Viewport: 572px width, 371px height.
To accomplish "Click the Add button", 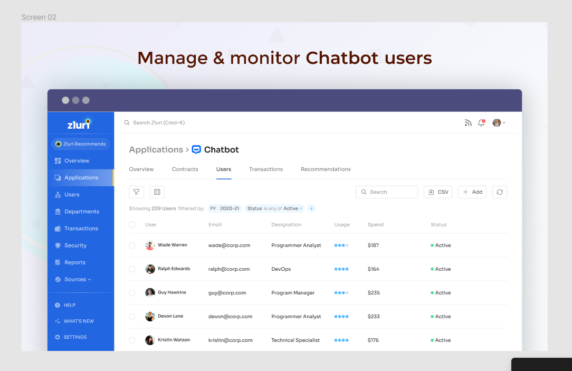I will (472, 192).
